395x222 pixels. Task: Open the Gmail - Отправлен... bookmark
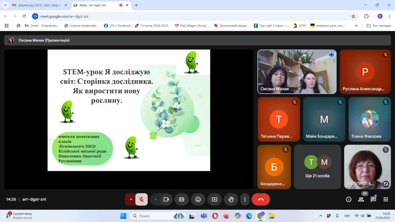(42, 26)
